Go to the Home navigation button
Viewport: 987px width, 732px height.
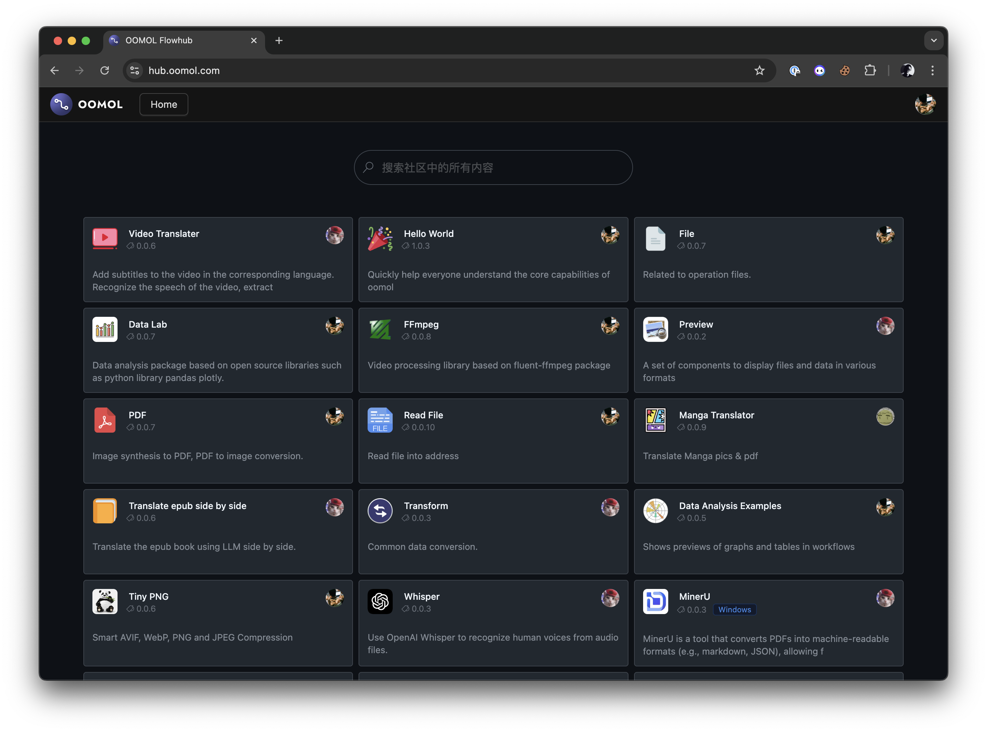pyautogui.click(x=164, y=105)
